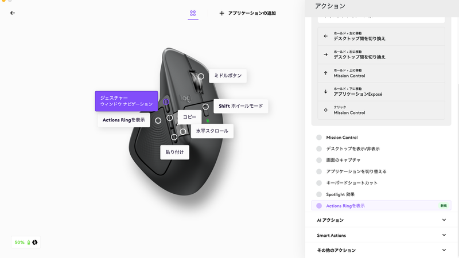Go back with the left arrow

[12, 13]
